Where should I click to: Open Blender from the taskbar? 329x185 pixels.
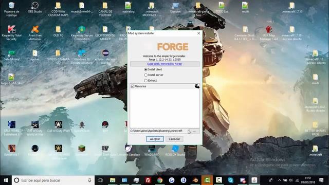pos(195,180)
